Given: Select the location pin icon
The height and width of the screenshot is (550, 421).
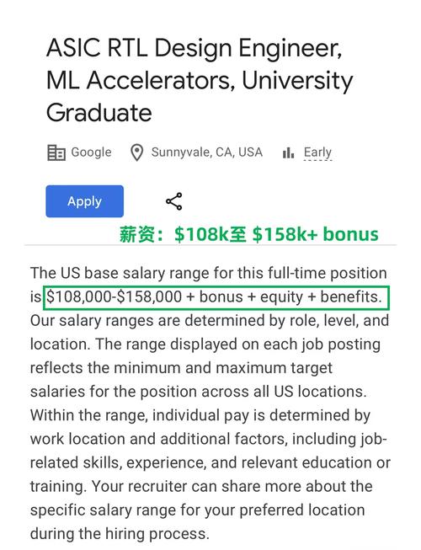Looking at the screenshot, I should pyautogui.click(x=136, y=152).
